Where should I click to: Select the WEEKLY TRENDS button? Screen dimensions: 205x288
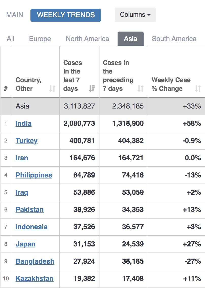(x=66, y=15)
